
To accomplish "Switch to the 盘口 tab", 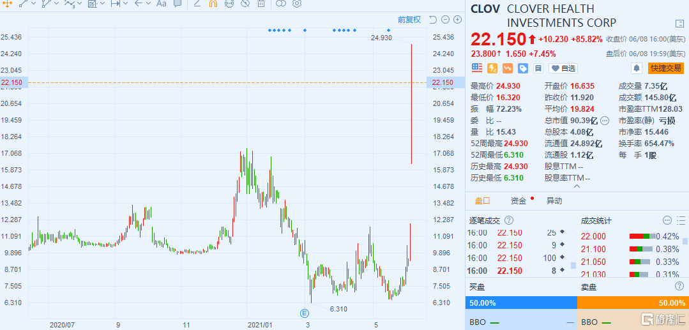I will [482, 201].
